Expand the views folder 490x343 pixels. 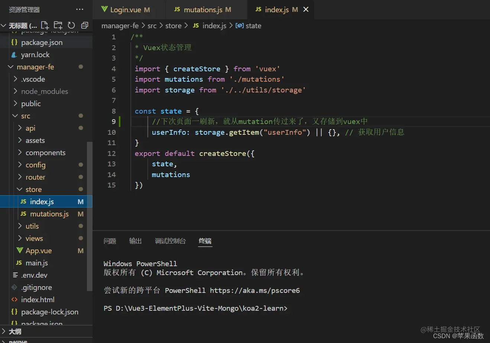46,238
